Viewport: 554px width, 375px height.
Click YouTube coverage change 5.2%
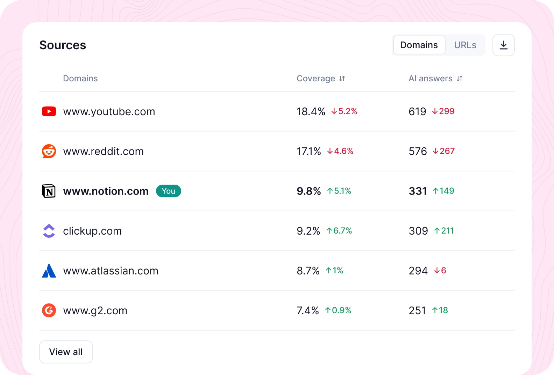345,111
